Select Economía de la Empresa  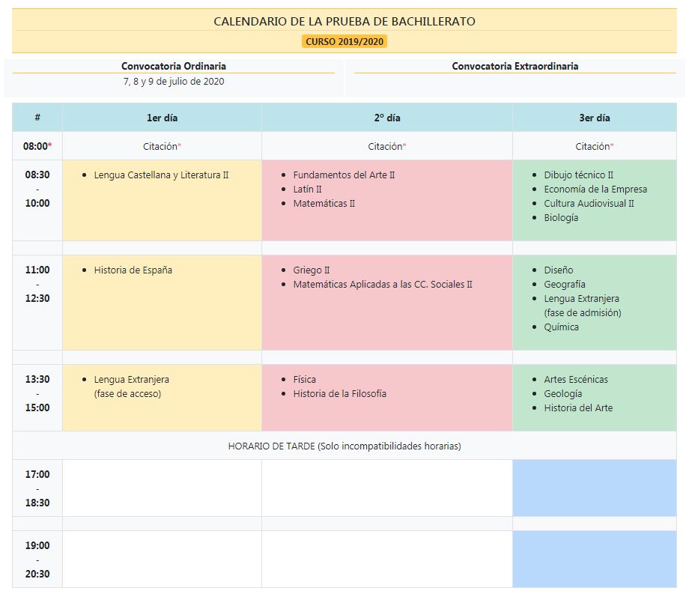tap(595, 189)
